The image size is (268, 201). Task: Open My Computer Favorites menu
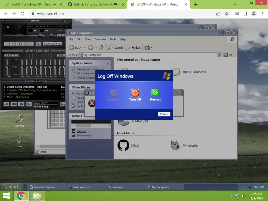100,39
